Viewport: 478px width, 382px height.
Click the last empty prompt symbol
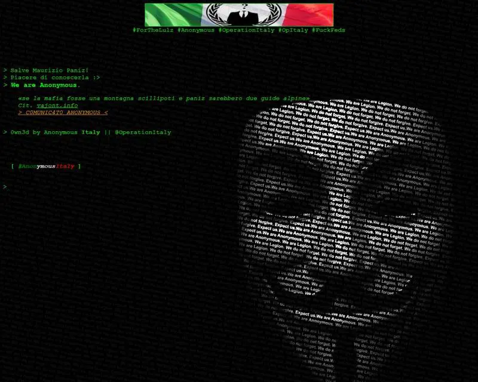(x=5, y=186)
